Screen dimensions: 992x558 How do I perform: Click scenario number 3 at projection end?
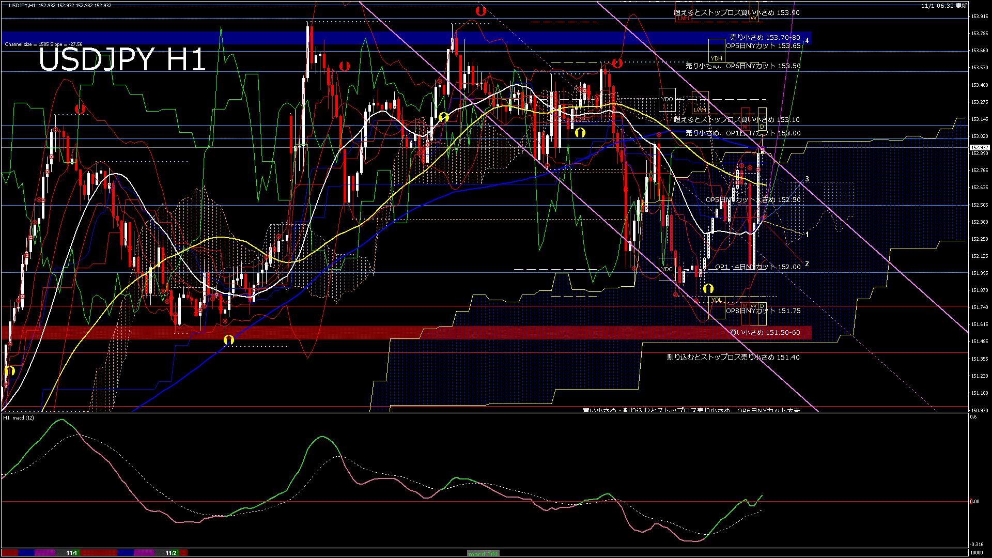[x=807, y=179]
